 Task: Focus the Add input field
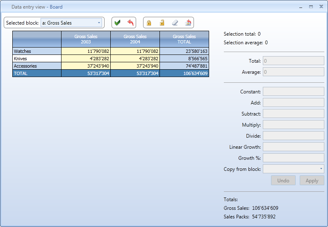[x=293, y=102]
